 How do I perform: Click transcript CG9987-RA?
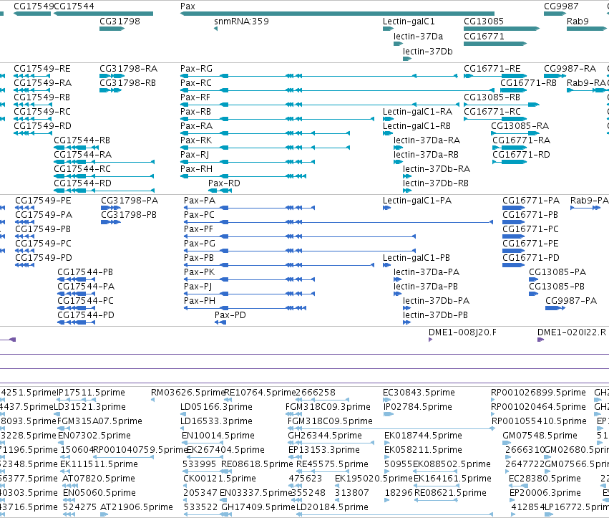tap(555, 76)
